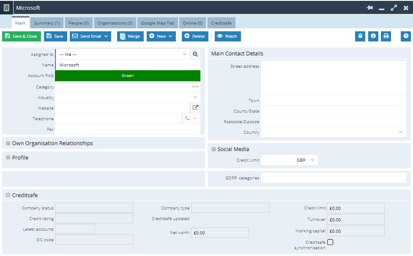Screen dimensions: 413x256
Task: Click the Website input field
Action: pyautogui.click(x=123, y=108)
